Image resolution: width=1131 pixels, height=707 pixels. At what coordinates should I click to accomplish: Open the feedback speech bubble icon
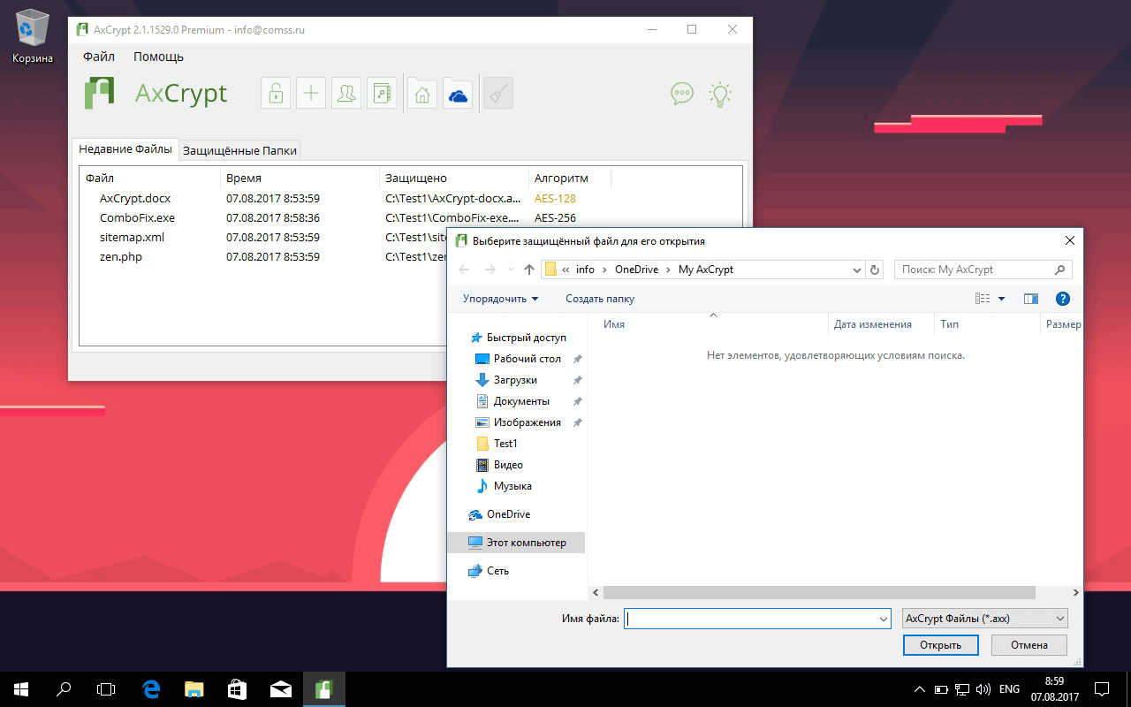coord(682,93)
